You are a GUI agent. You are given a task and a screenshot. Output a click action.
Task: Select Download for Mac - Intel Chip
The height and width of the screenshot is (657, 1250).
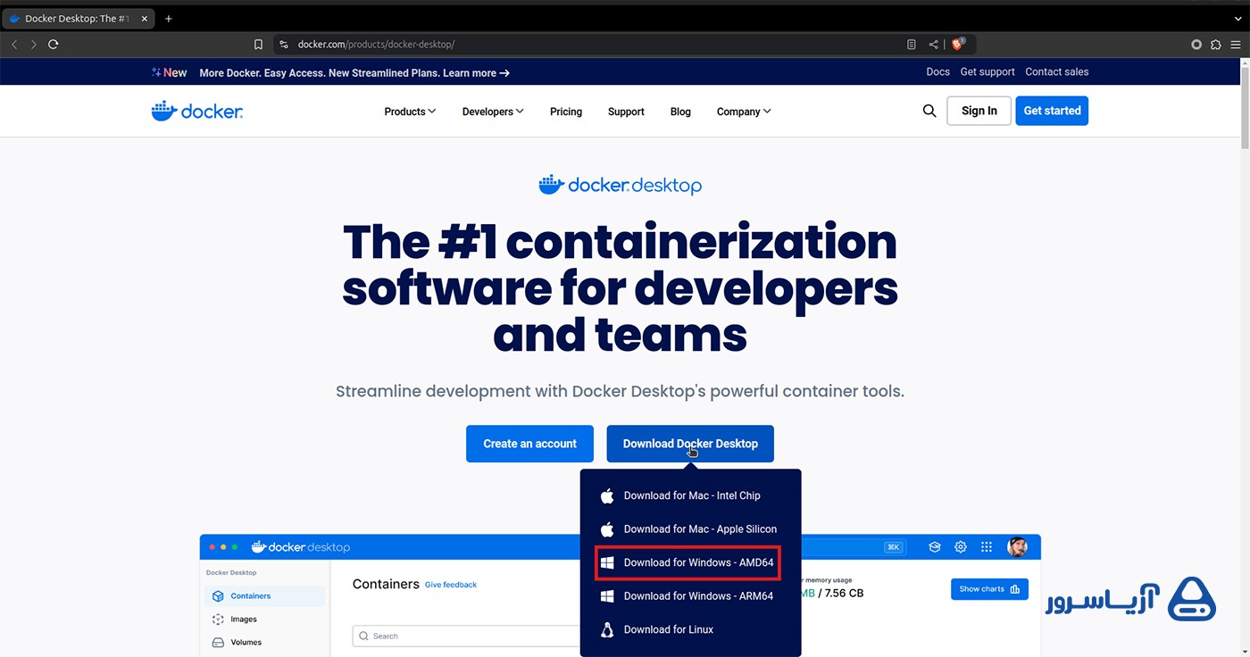click(691, 495)
